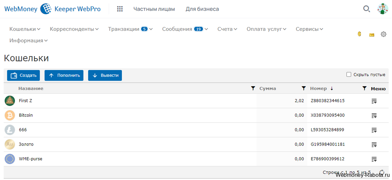Click the yellow coin icon
The image size is (392, 180).
pyautogui.click(x=359, y=34)
